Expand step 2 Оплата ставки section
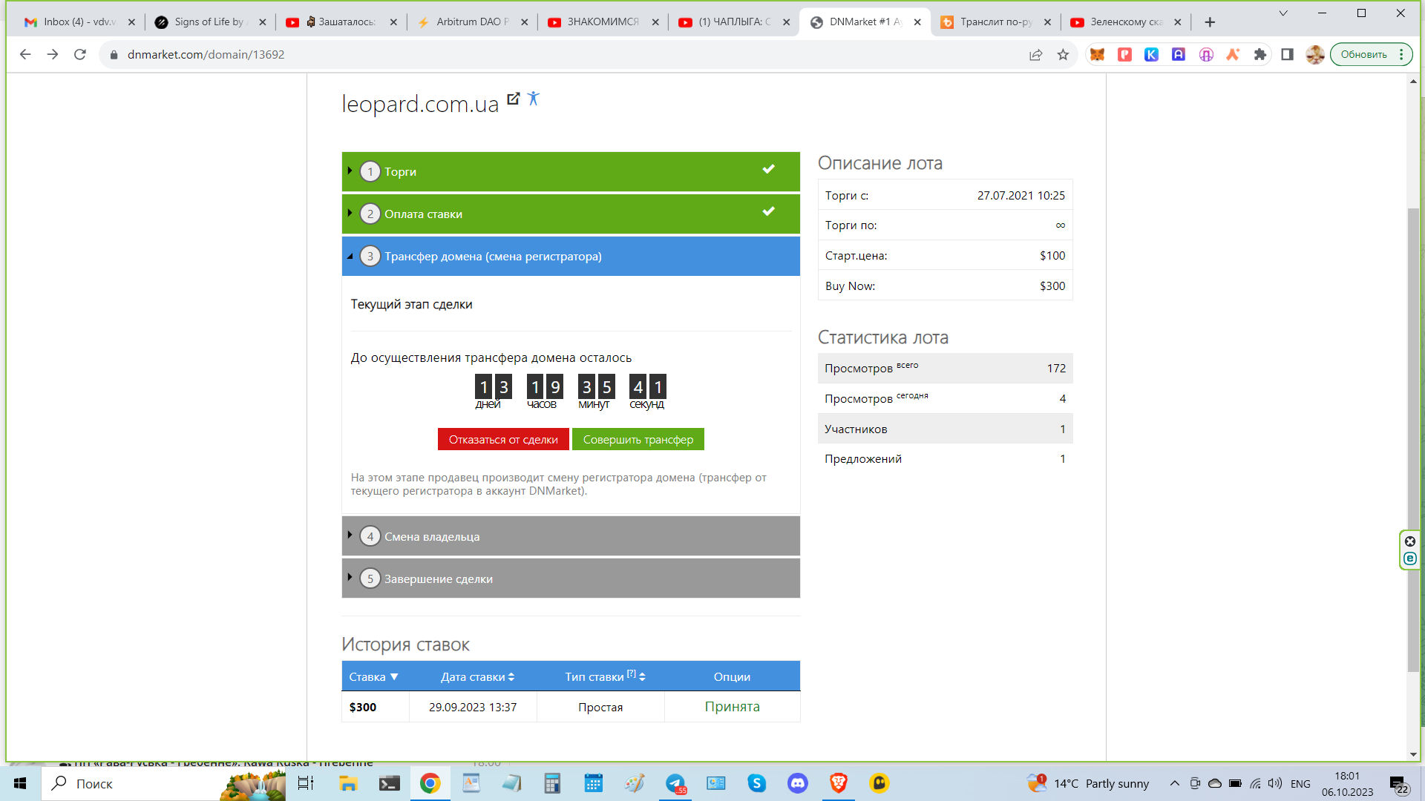Image resolution: width=1425 pixels, height=801 pixels. [571, 214]
